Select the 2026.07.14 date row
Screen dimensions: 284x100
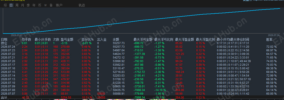(8, 76)
